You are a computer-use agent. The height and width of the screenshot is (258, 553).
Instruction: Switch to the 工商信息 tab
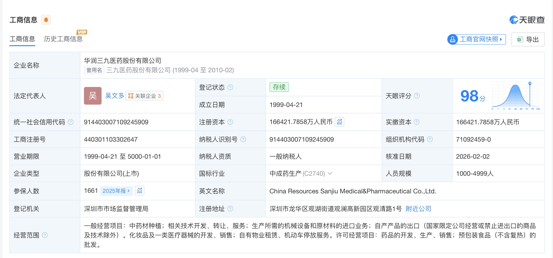click(x=22, y=39)
